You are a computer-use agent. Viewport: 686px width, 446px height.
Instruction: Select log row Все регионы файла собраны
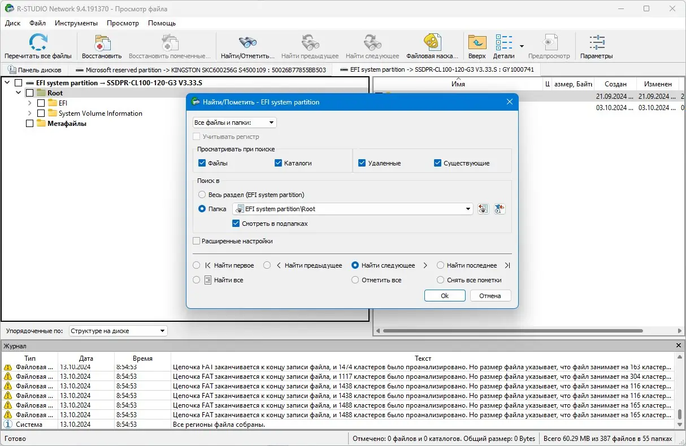(x=338, y=425)
